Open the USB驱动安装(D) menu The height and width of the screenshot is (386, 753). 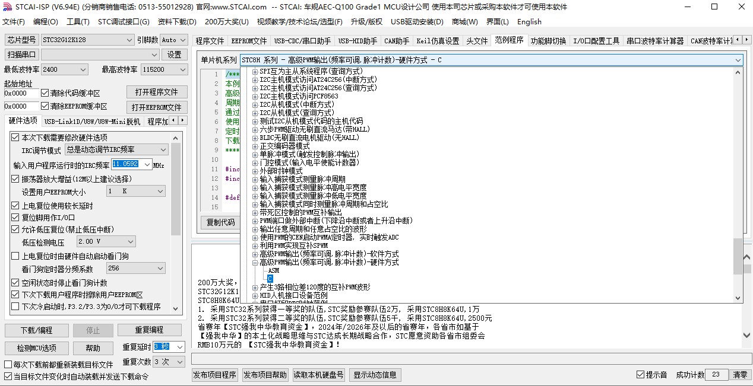pos(417,22)
